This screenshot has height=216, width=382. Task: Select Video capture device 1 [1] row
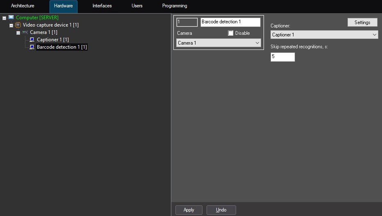click(50, 25)
